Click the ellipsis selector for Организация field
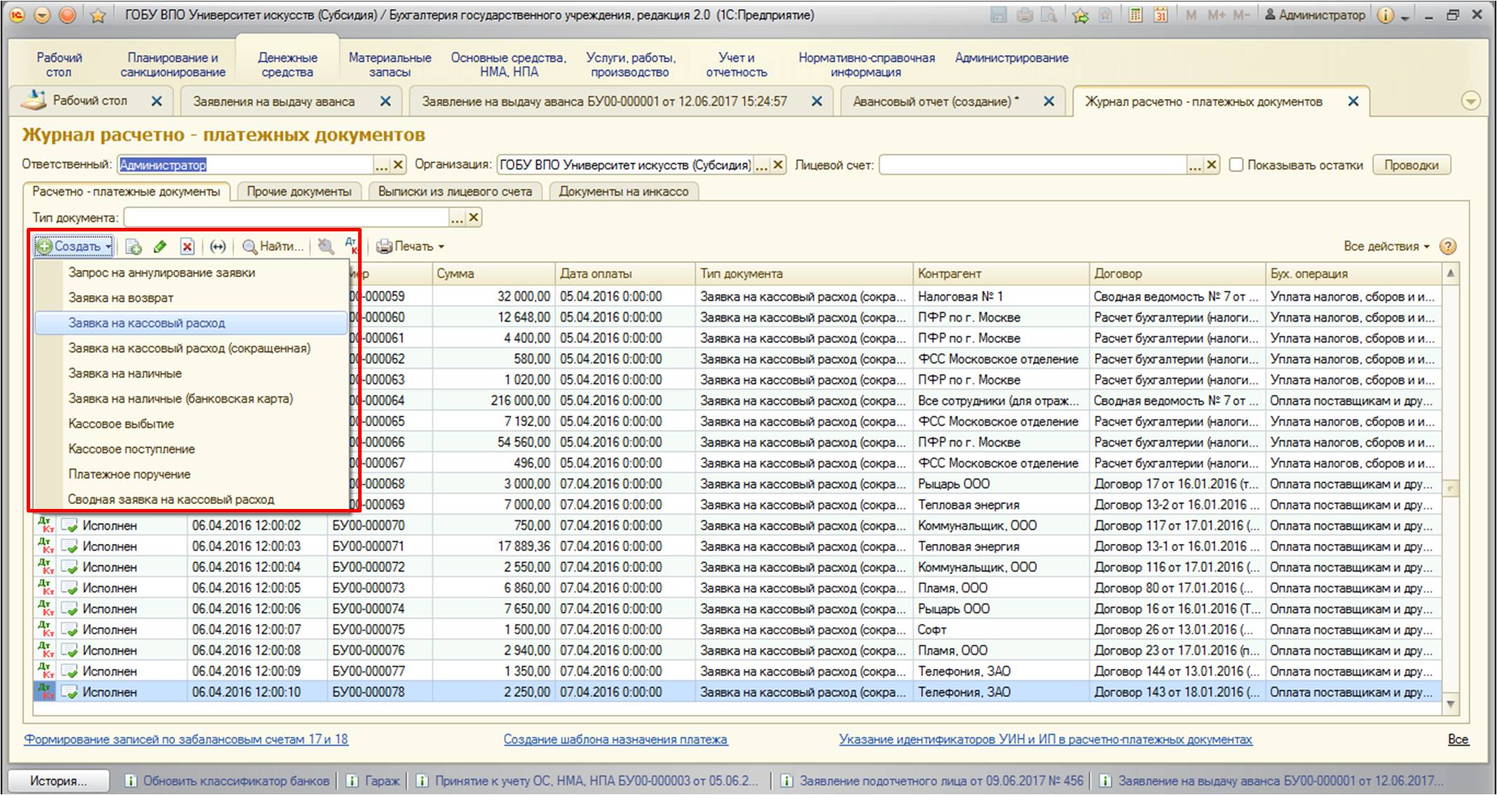The height and width of the screenshot is (795, 1497). [761, 165]
